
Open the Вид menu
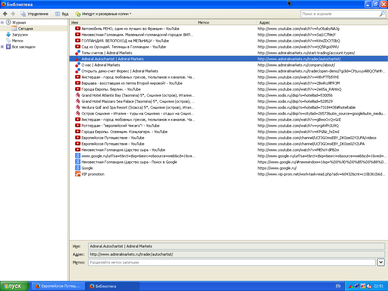coord(62,14)
